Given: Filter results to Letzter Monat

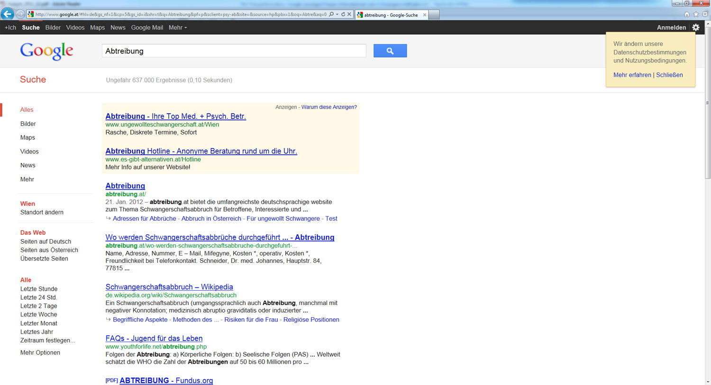Looking at the screenshot, I should point(39,323).
